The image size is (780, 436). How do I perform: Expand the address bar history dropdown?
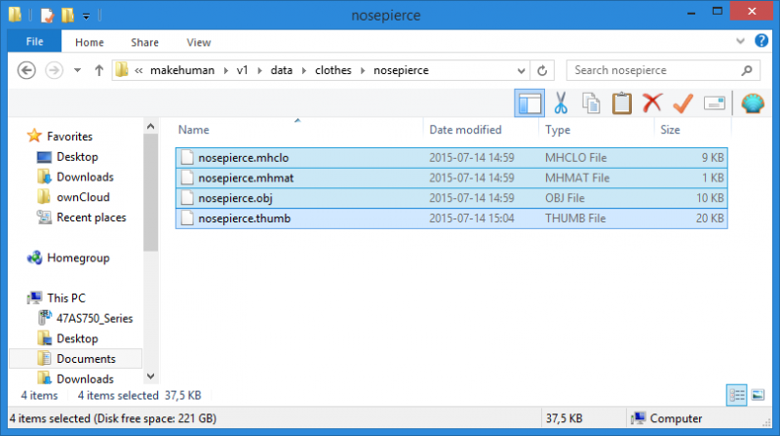coord(519,70)
